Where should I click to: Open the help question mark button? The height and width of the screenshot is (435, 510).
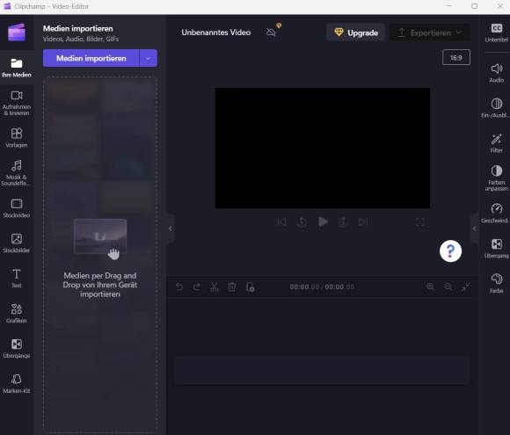(x=450, y=251)
